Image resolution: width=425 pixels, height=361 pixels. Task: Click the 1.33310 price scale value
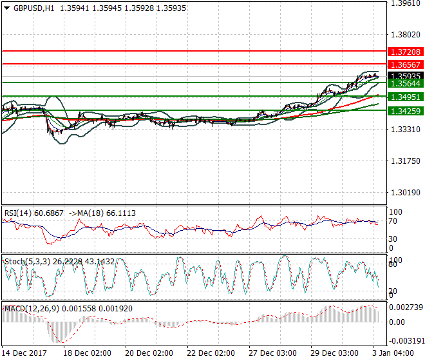click(x=406, y=129)
